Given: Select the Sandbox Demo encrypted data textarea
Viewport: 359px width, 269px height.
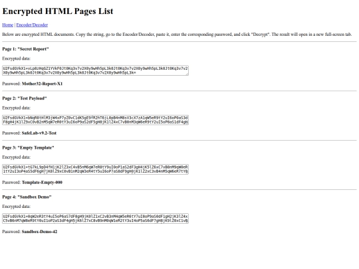Looking at the screenshot, I should coord(96,219).
